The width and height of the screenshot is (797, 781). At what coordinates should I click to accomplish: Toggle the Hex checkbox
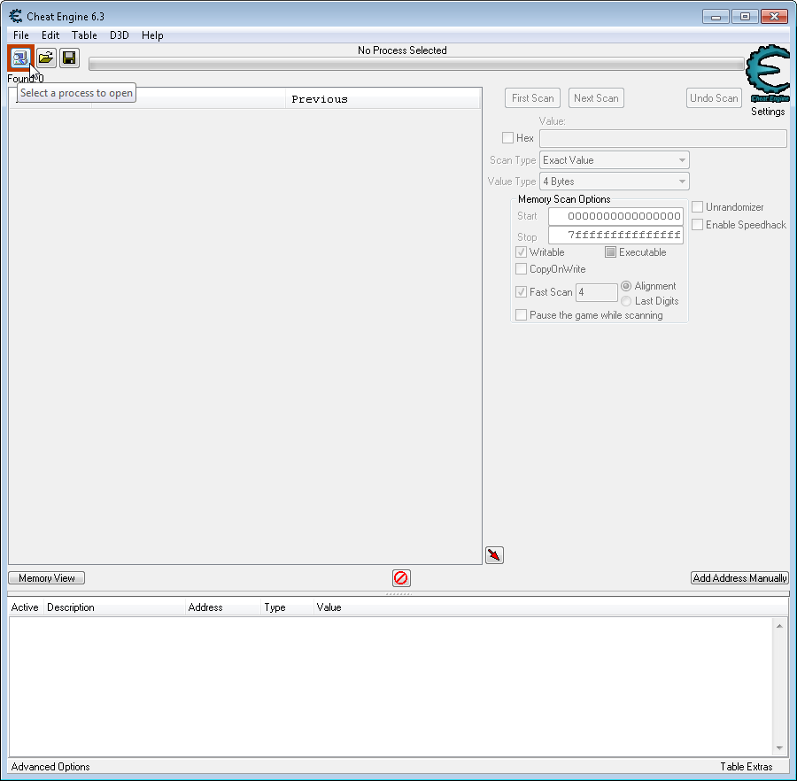tap(507, 138)
